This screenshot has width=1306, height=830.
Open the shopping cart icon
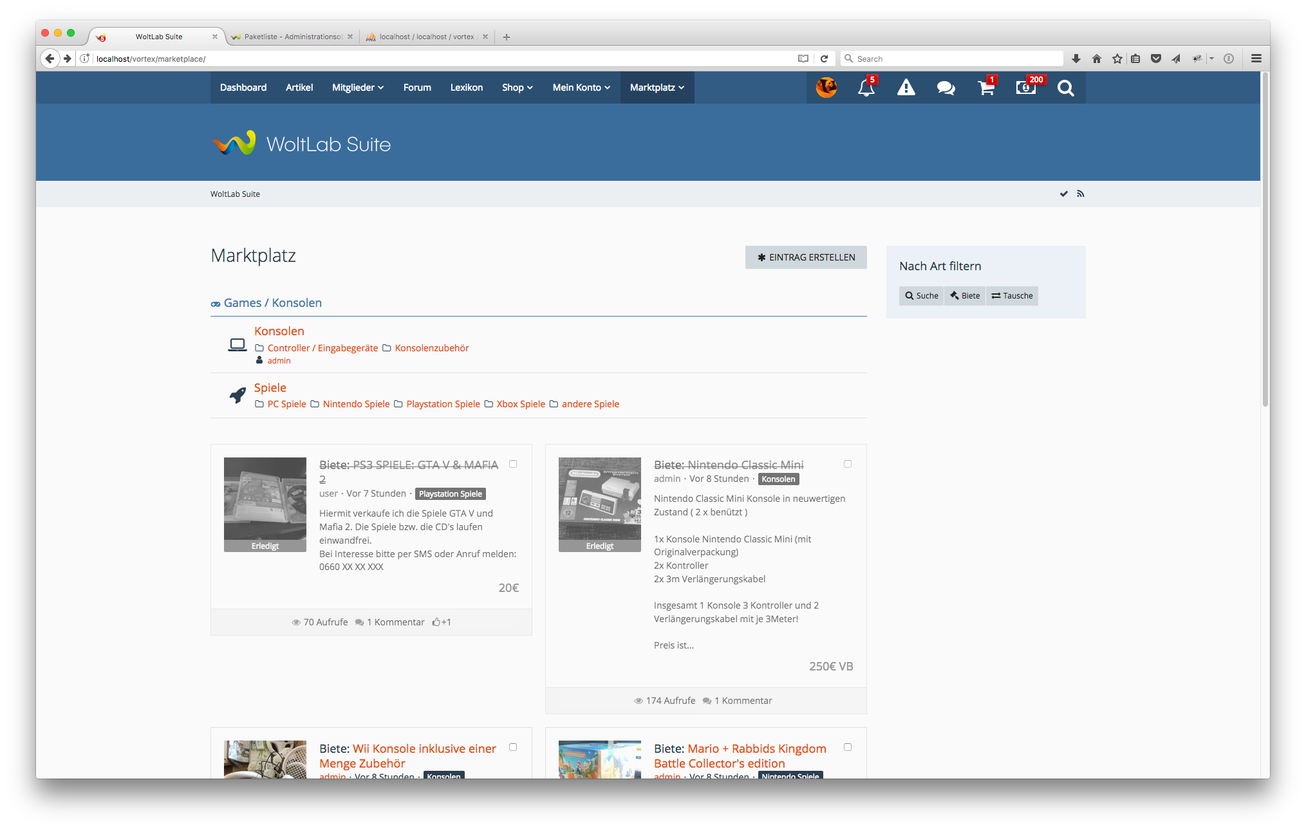coord(985,88)
